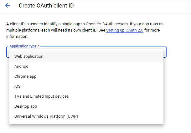Choose Universal Windows Platform (UWP)
Viewport: 191px width, 133px height.
coord(86,116)
